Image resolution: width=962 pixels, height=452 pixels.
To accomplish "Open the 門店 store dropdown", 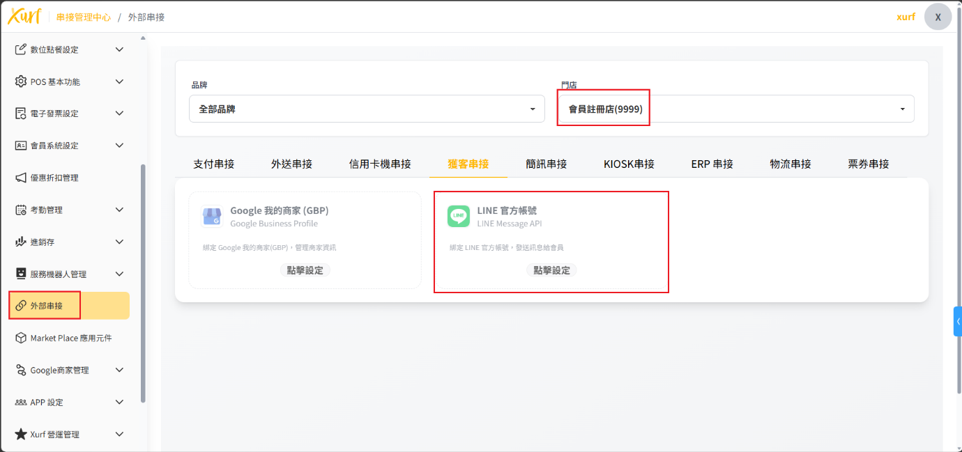I will (736, 109).
